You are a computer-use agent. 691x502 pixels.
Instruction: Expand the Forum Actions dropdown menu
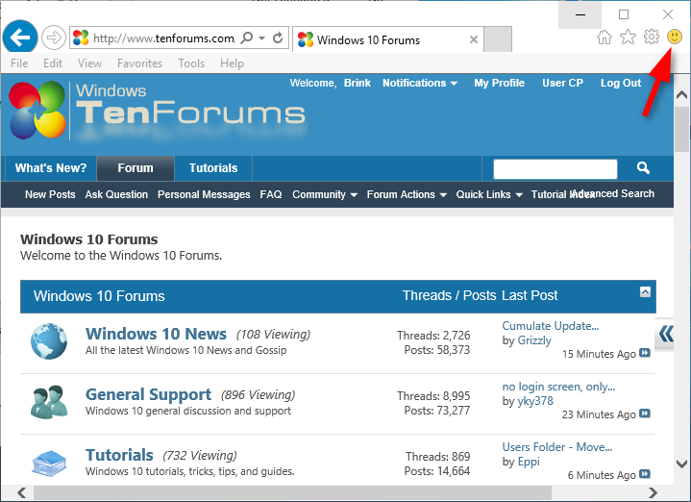407,194
